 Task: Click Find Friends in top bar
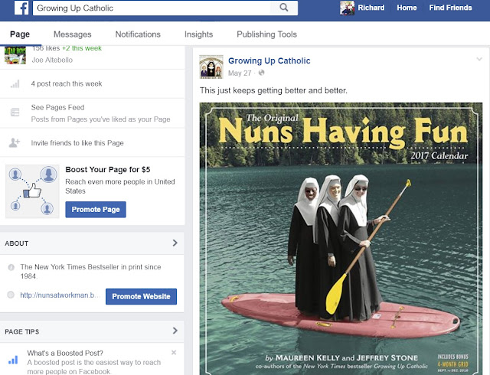[450, 8]
